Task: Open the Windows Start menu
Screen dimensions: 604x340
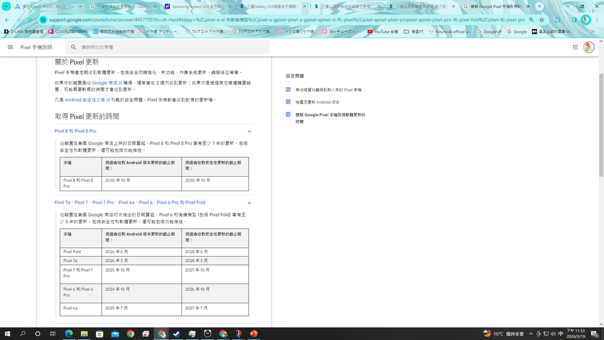Action: [x=7, y=334]
